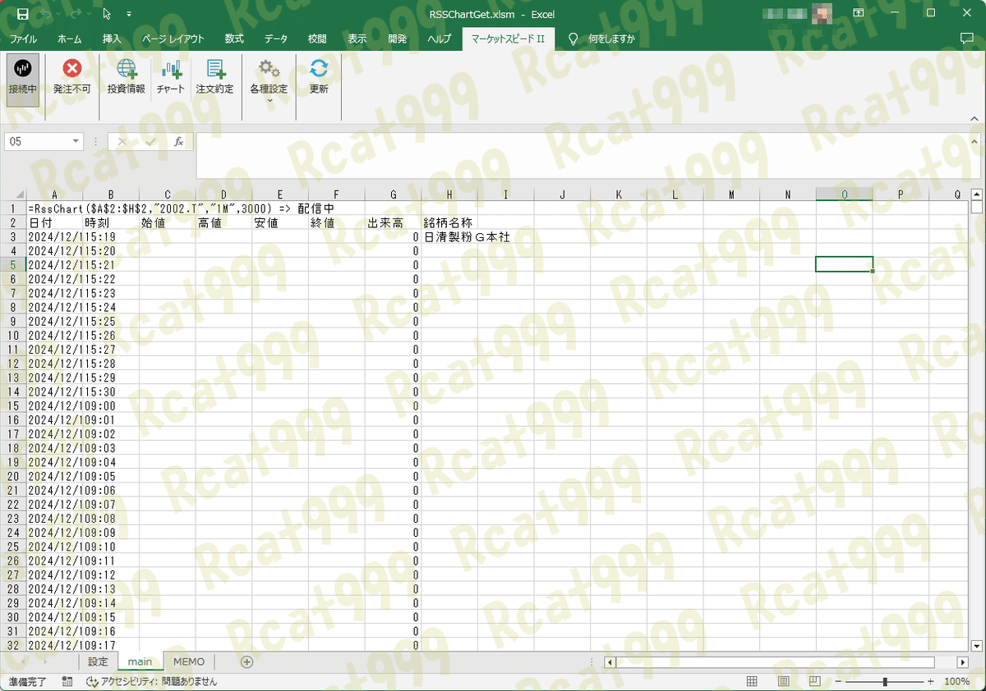986x691 pixels.
Task: Click cell H3 日清製粉G本社
Action: click(x=449, y=236)
